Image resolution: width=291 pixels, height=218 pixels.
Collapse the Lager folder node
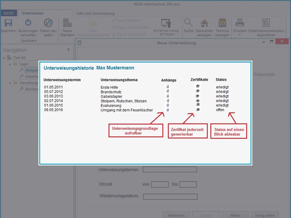click(x=10, y=64)
